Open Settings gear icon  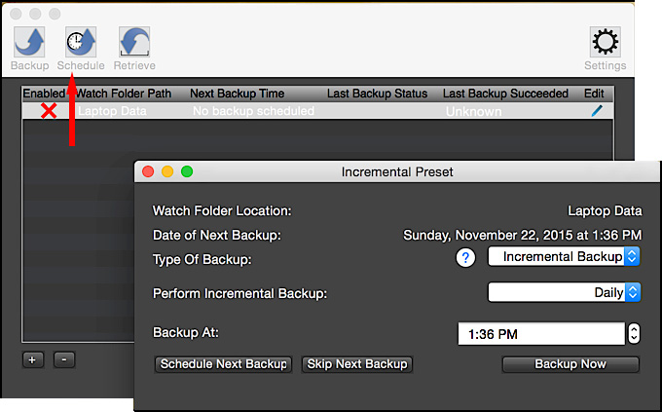(605, 42)
